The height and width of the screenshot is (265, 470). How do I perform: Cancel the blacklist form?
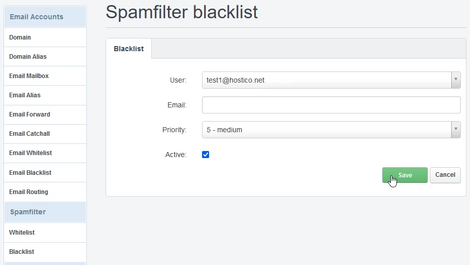[x=445, y=175]
